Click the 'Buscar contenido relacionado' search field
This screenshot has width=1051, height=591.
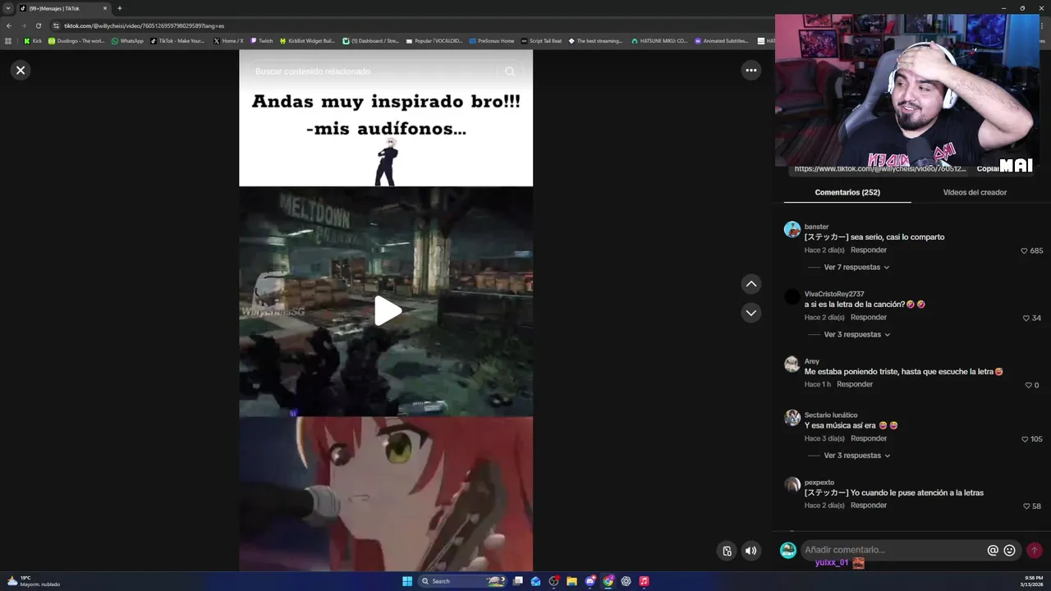coord(374,71)
